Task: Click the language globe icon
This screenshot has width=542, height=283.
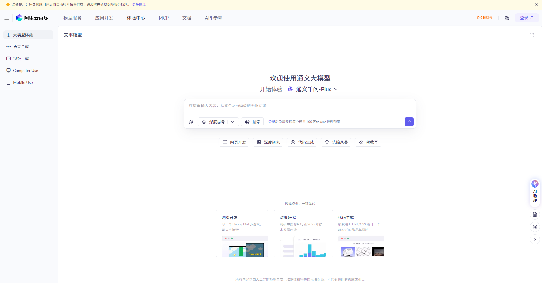Action: 507,18
